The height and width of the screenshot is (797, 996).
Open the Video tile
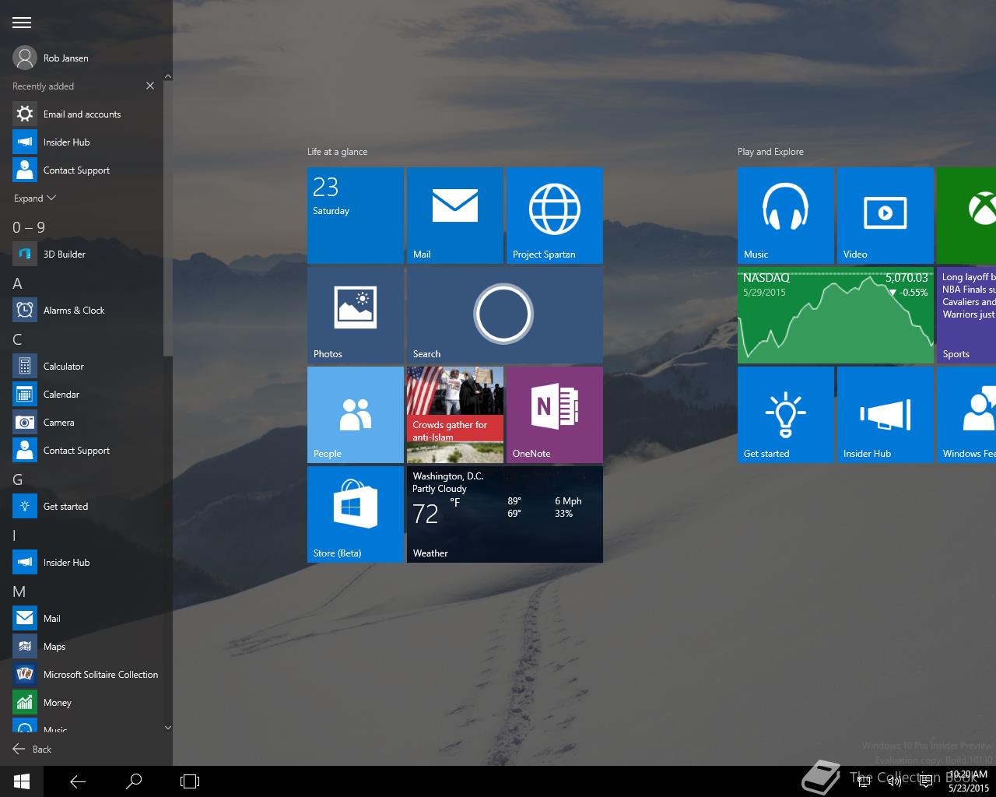coord(886,216)
